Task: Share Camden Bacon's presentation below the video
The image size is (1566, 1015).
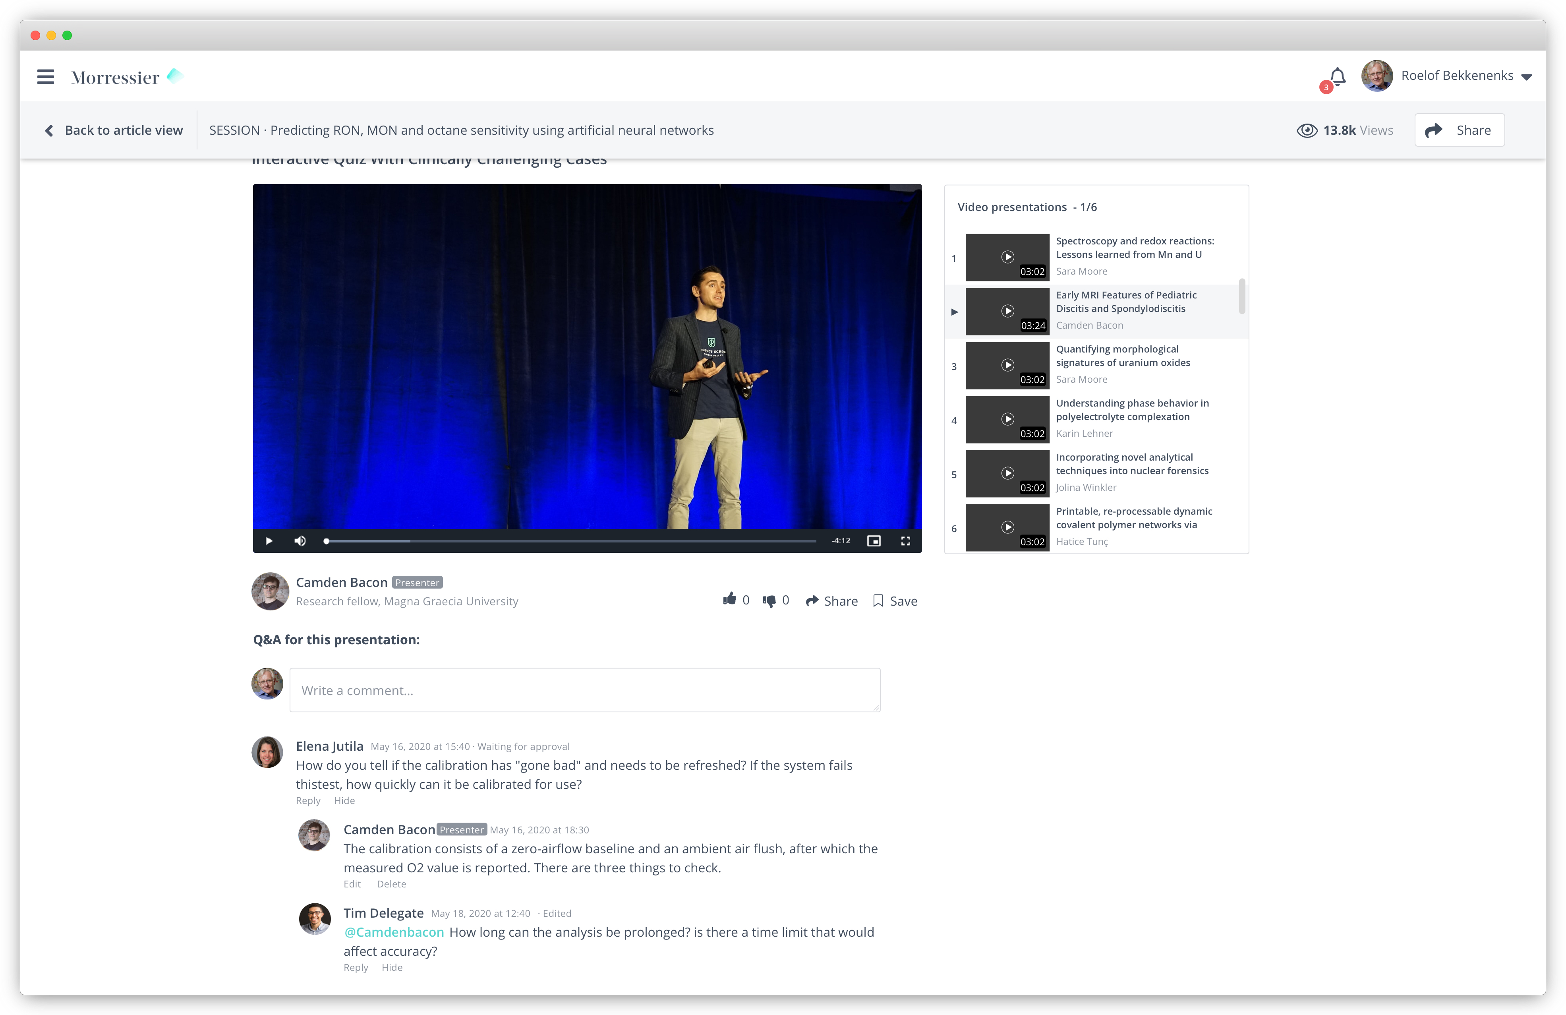Action: coord(832,601)
